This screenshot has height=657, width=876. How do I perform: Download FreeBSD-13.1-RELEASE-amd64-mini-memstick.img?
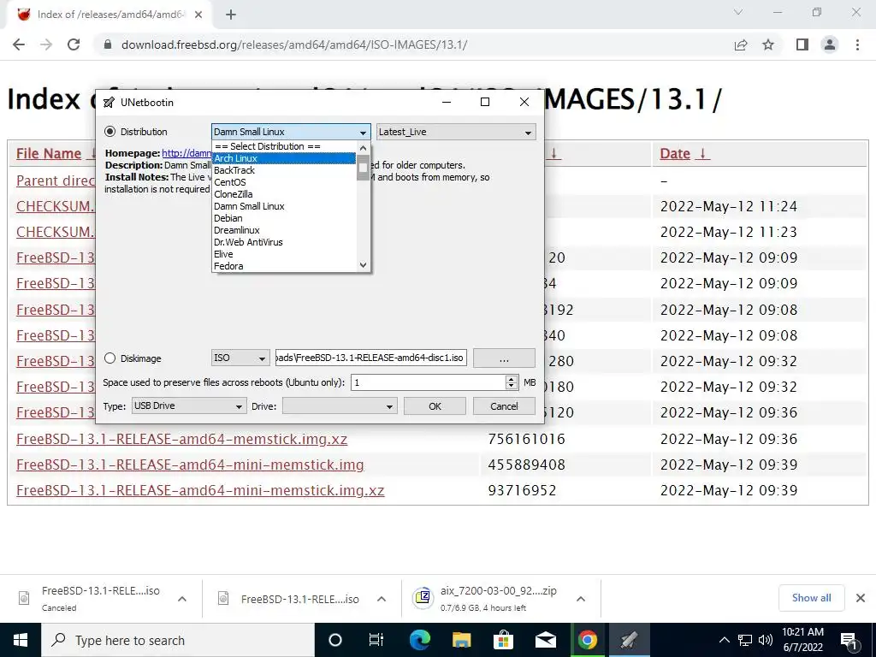tap(190, 465)
